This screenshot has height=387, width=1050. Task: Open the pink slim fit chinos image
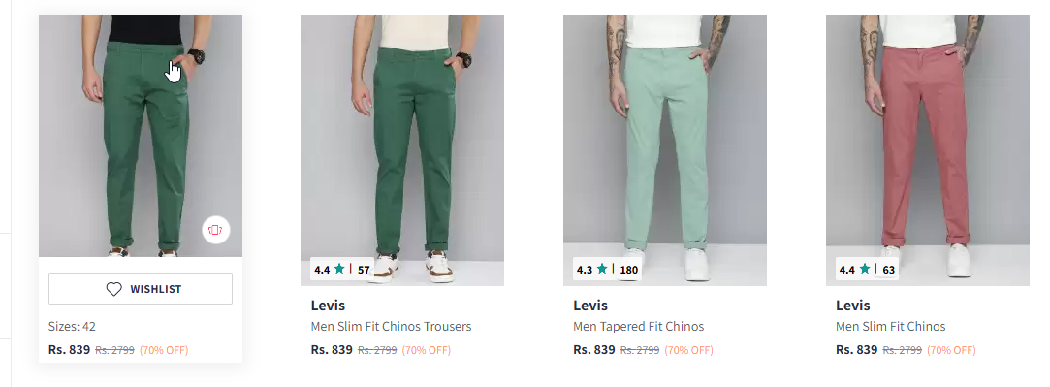pos(928,150)
